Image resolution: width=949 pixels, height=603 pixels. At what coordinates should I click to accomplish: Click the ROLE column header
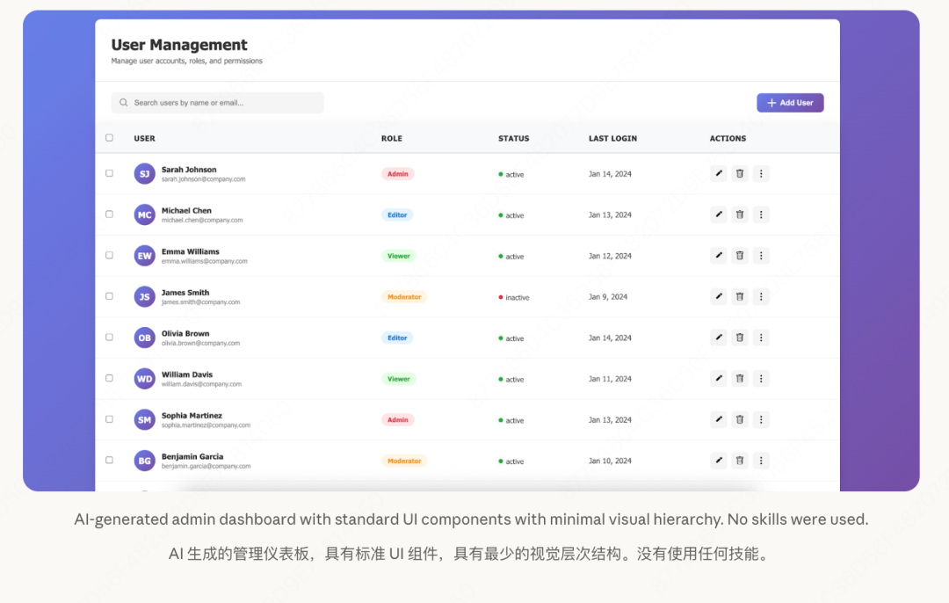pyautogui.click(x=392, y=138)
